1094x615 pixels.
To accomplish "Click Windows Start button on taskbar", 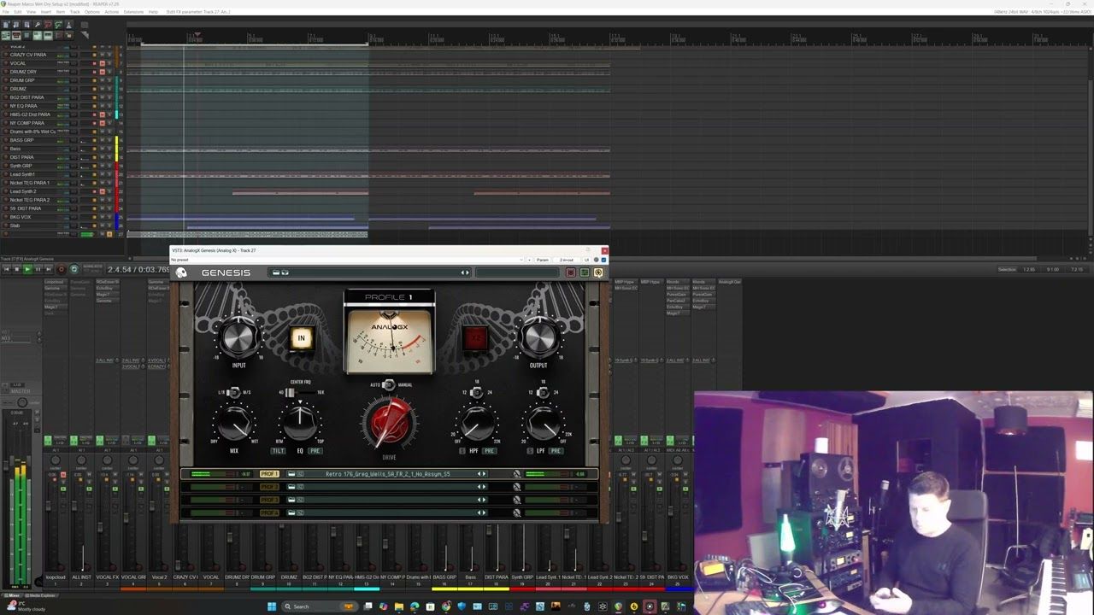I will pyautogui.click(x=273, y=606).
